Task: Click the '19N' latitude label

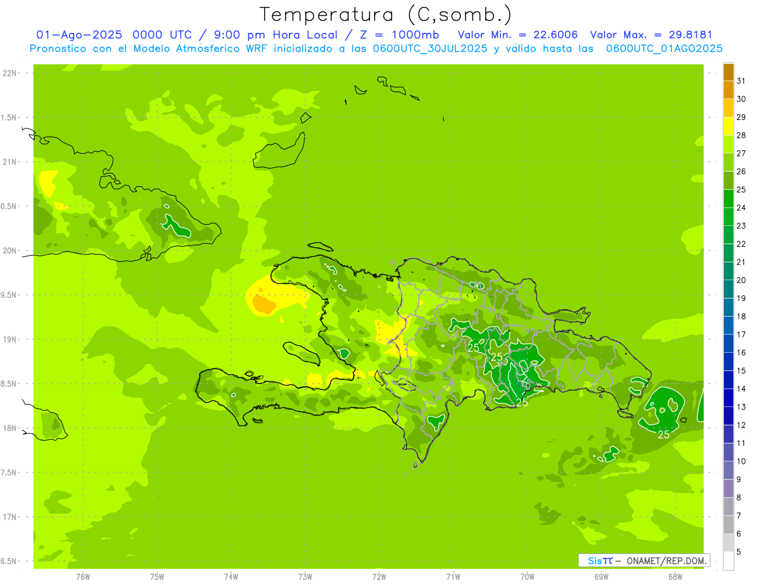Action: (10, 339)
